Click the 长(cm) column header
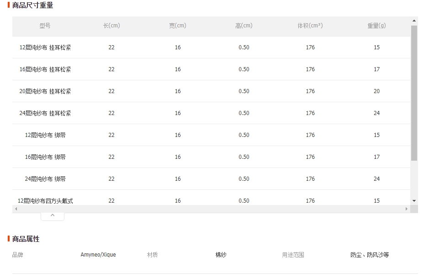The width and height of the screenshot is (429, 278). click(111, 26)
